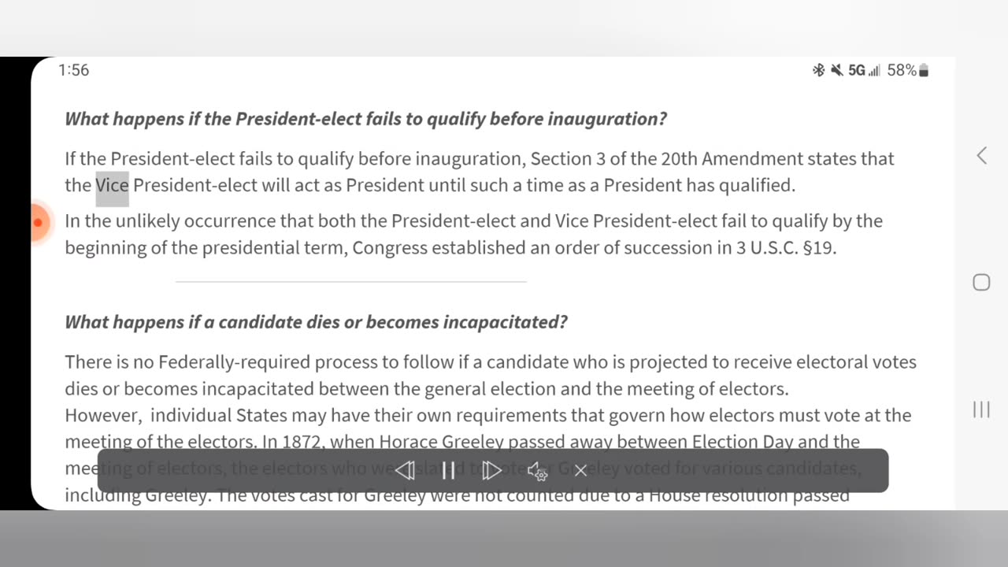Tap the Android home square button
The width and height of the screenshot is (1008, 567).
pyautogui.click(x=981, y=282)
